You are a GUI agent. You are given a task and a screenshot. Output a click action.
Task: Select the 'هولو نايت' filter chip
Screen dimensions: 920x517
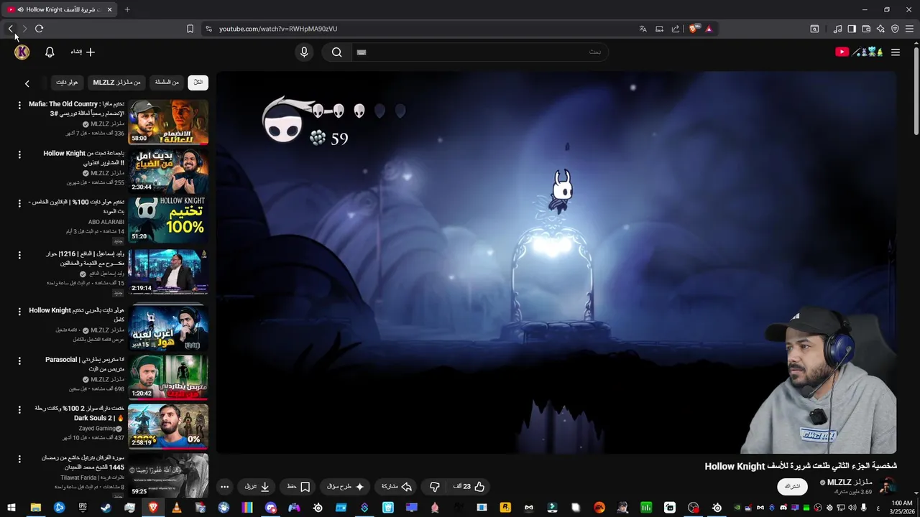[67, 83]
